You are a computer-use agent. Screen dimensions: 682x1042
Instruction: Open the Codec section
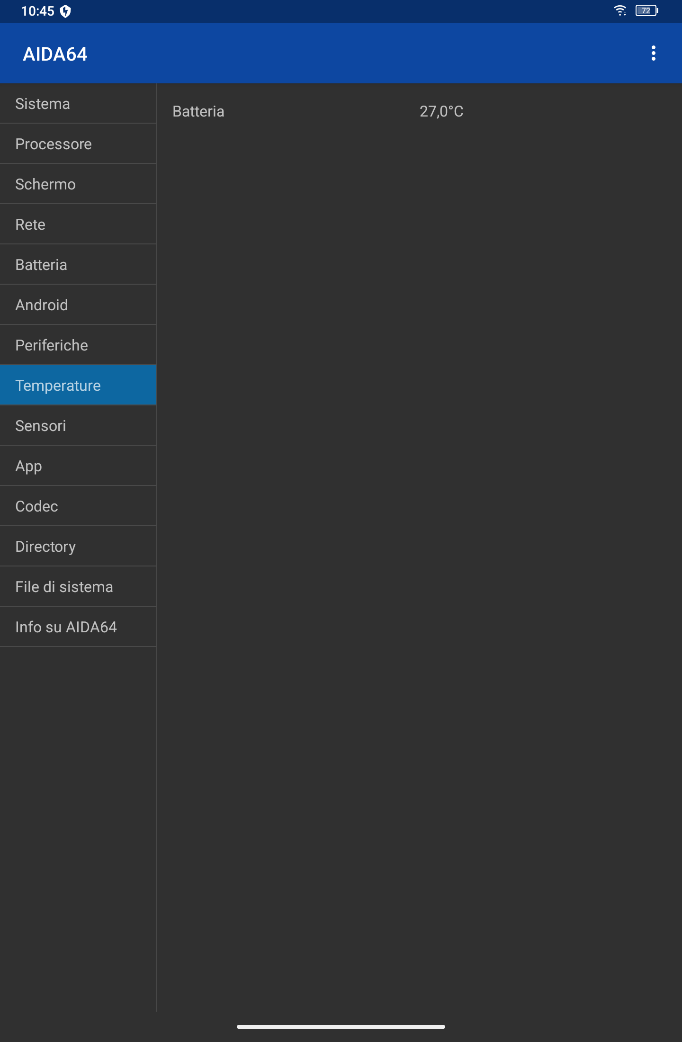78,506
